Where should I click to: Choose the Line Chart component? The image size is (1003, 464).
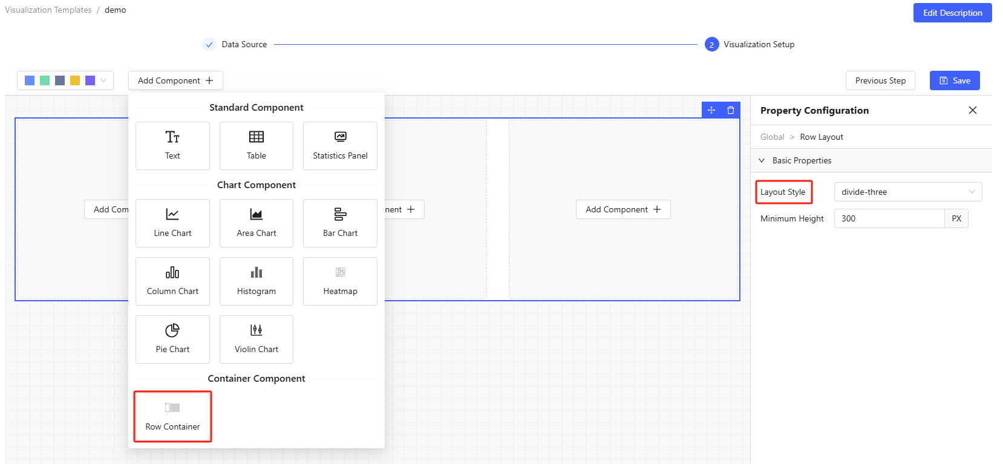click(x=172, y=223)
